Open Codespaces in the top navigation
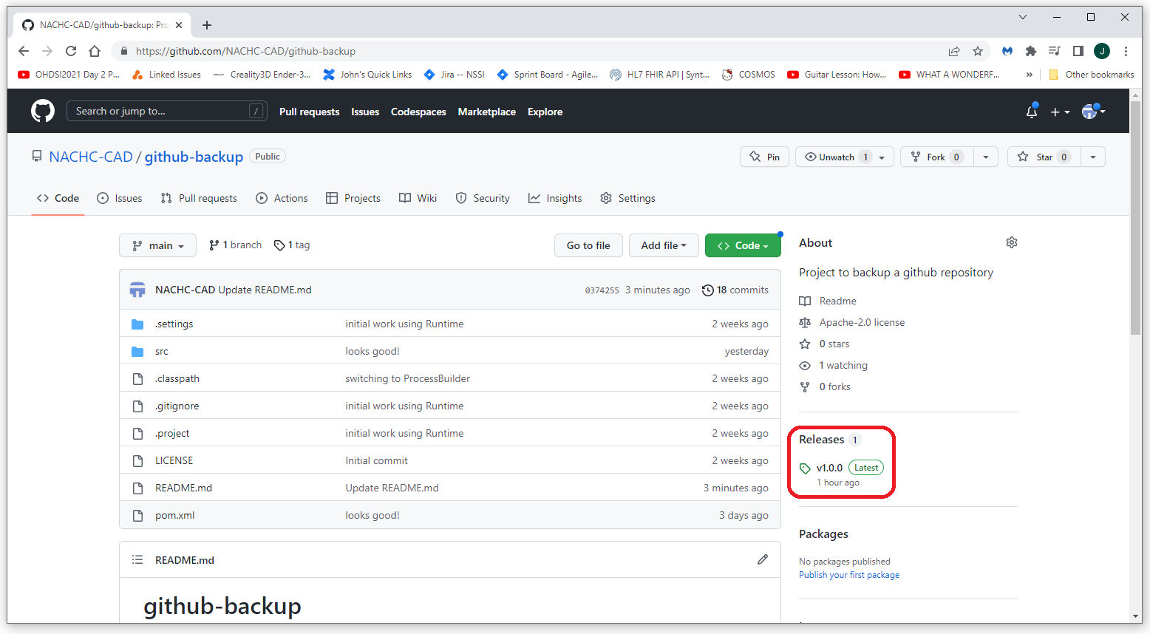Viewport: 1150px width, 634px height. [418, 112]
